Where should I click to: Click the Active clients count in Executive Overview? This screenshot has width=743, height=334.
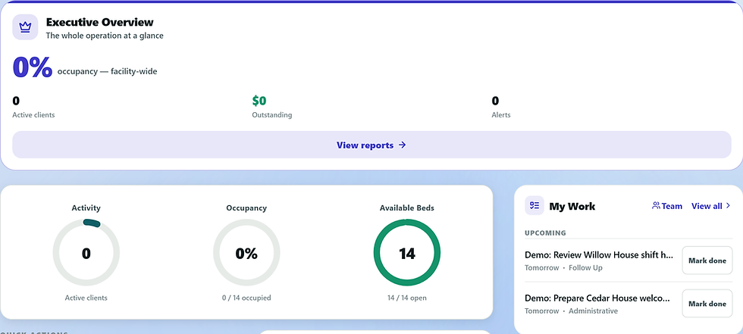(x=16, y=100)
